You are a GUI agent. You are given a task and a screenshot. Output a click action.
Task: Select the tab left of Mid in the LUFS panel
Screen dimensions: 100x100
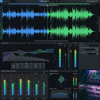pos(84,52)
